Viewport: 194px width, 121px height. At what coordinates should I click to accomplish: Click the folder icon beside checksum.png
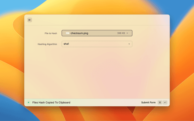coord(67,33)
